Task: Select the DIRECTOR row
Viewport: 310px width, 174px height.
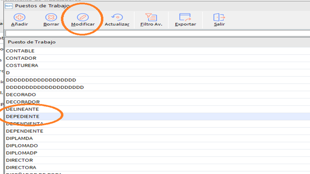Action: coord(20,160)
